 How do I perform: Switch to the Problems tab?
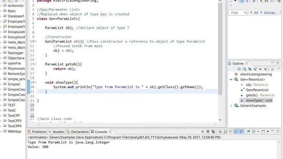pyautogui.click(x=37, y=132)
